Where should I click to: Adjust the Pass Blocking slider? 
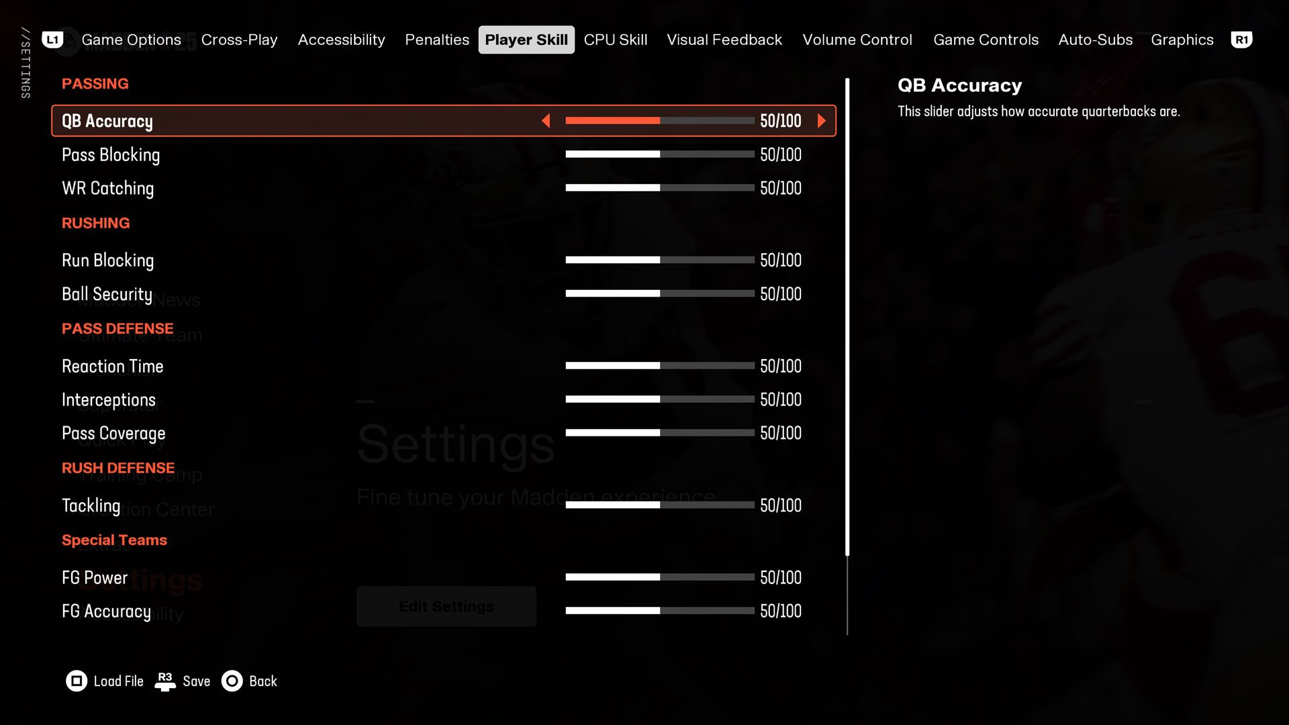[660, 154]
